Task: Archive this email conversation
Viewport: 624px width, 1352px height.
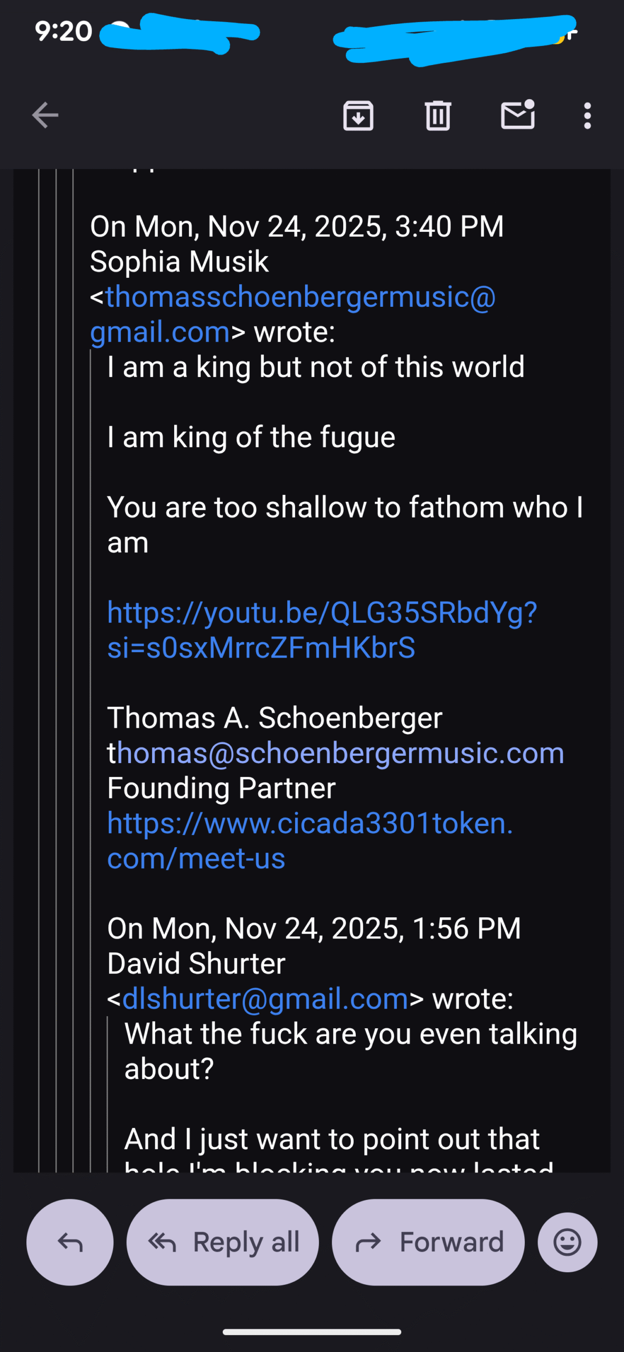Action: tap(358, 115)
